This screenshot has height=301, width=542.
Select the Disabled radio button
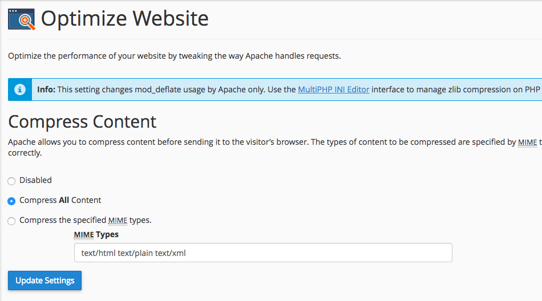[11, 181]
